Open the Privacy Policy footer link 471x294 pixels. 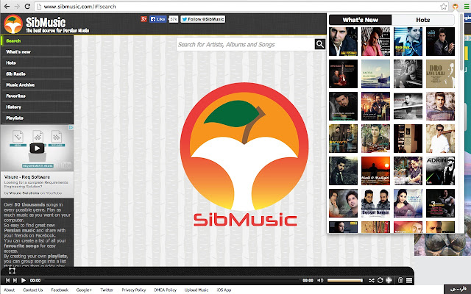(x=134, y=290)
